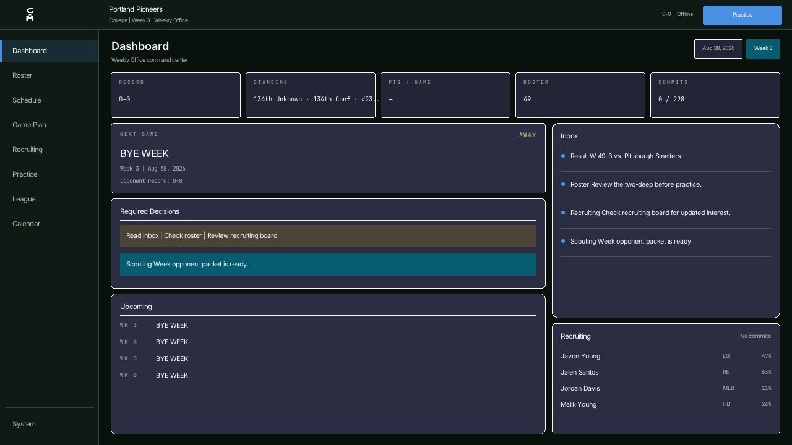Image resolution: width=792 pixels, height=445 pixels.
Task: Click Opponent record: 0-0 text
Action: pos(151,181)
